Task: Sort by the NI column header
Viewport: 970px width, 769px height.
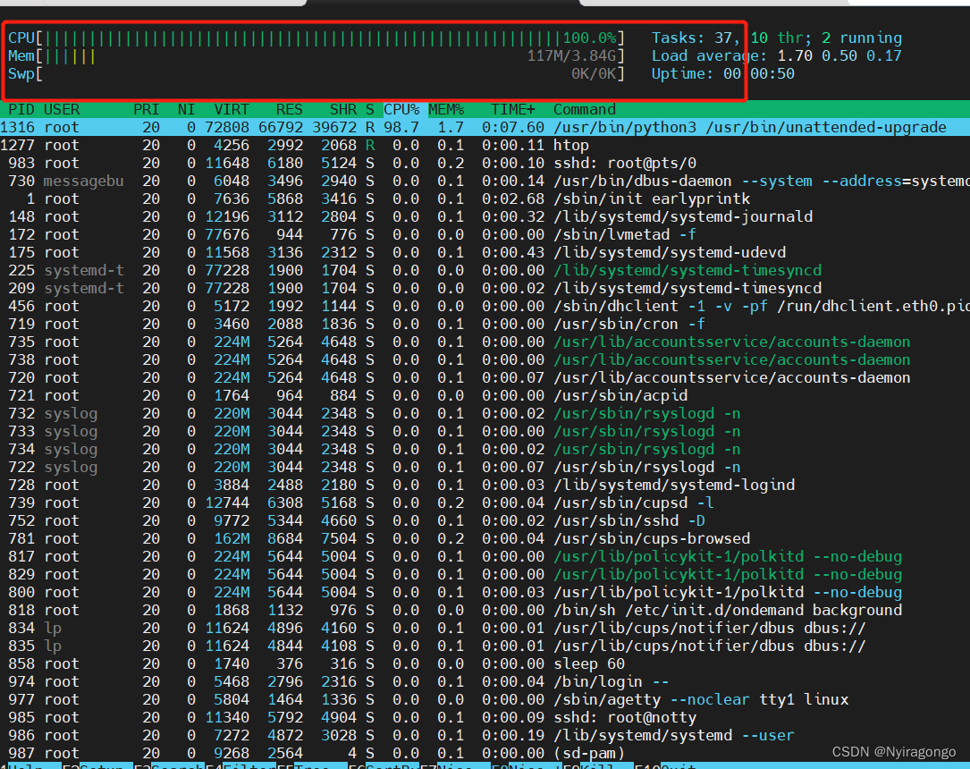Action: pyautogui.click(x=186, y=109)
